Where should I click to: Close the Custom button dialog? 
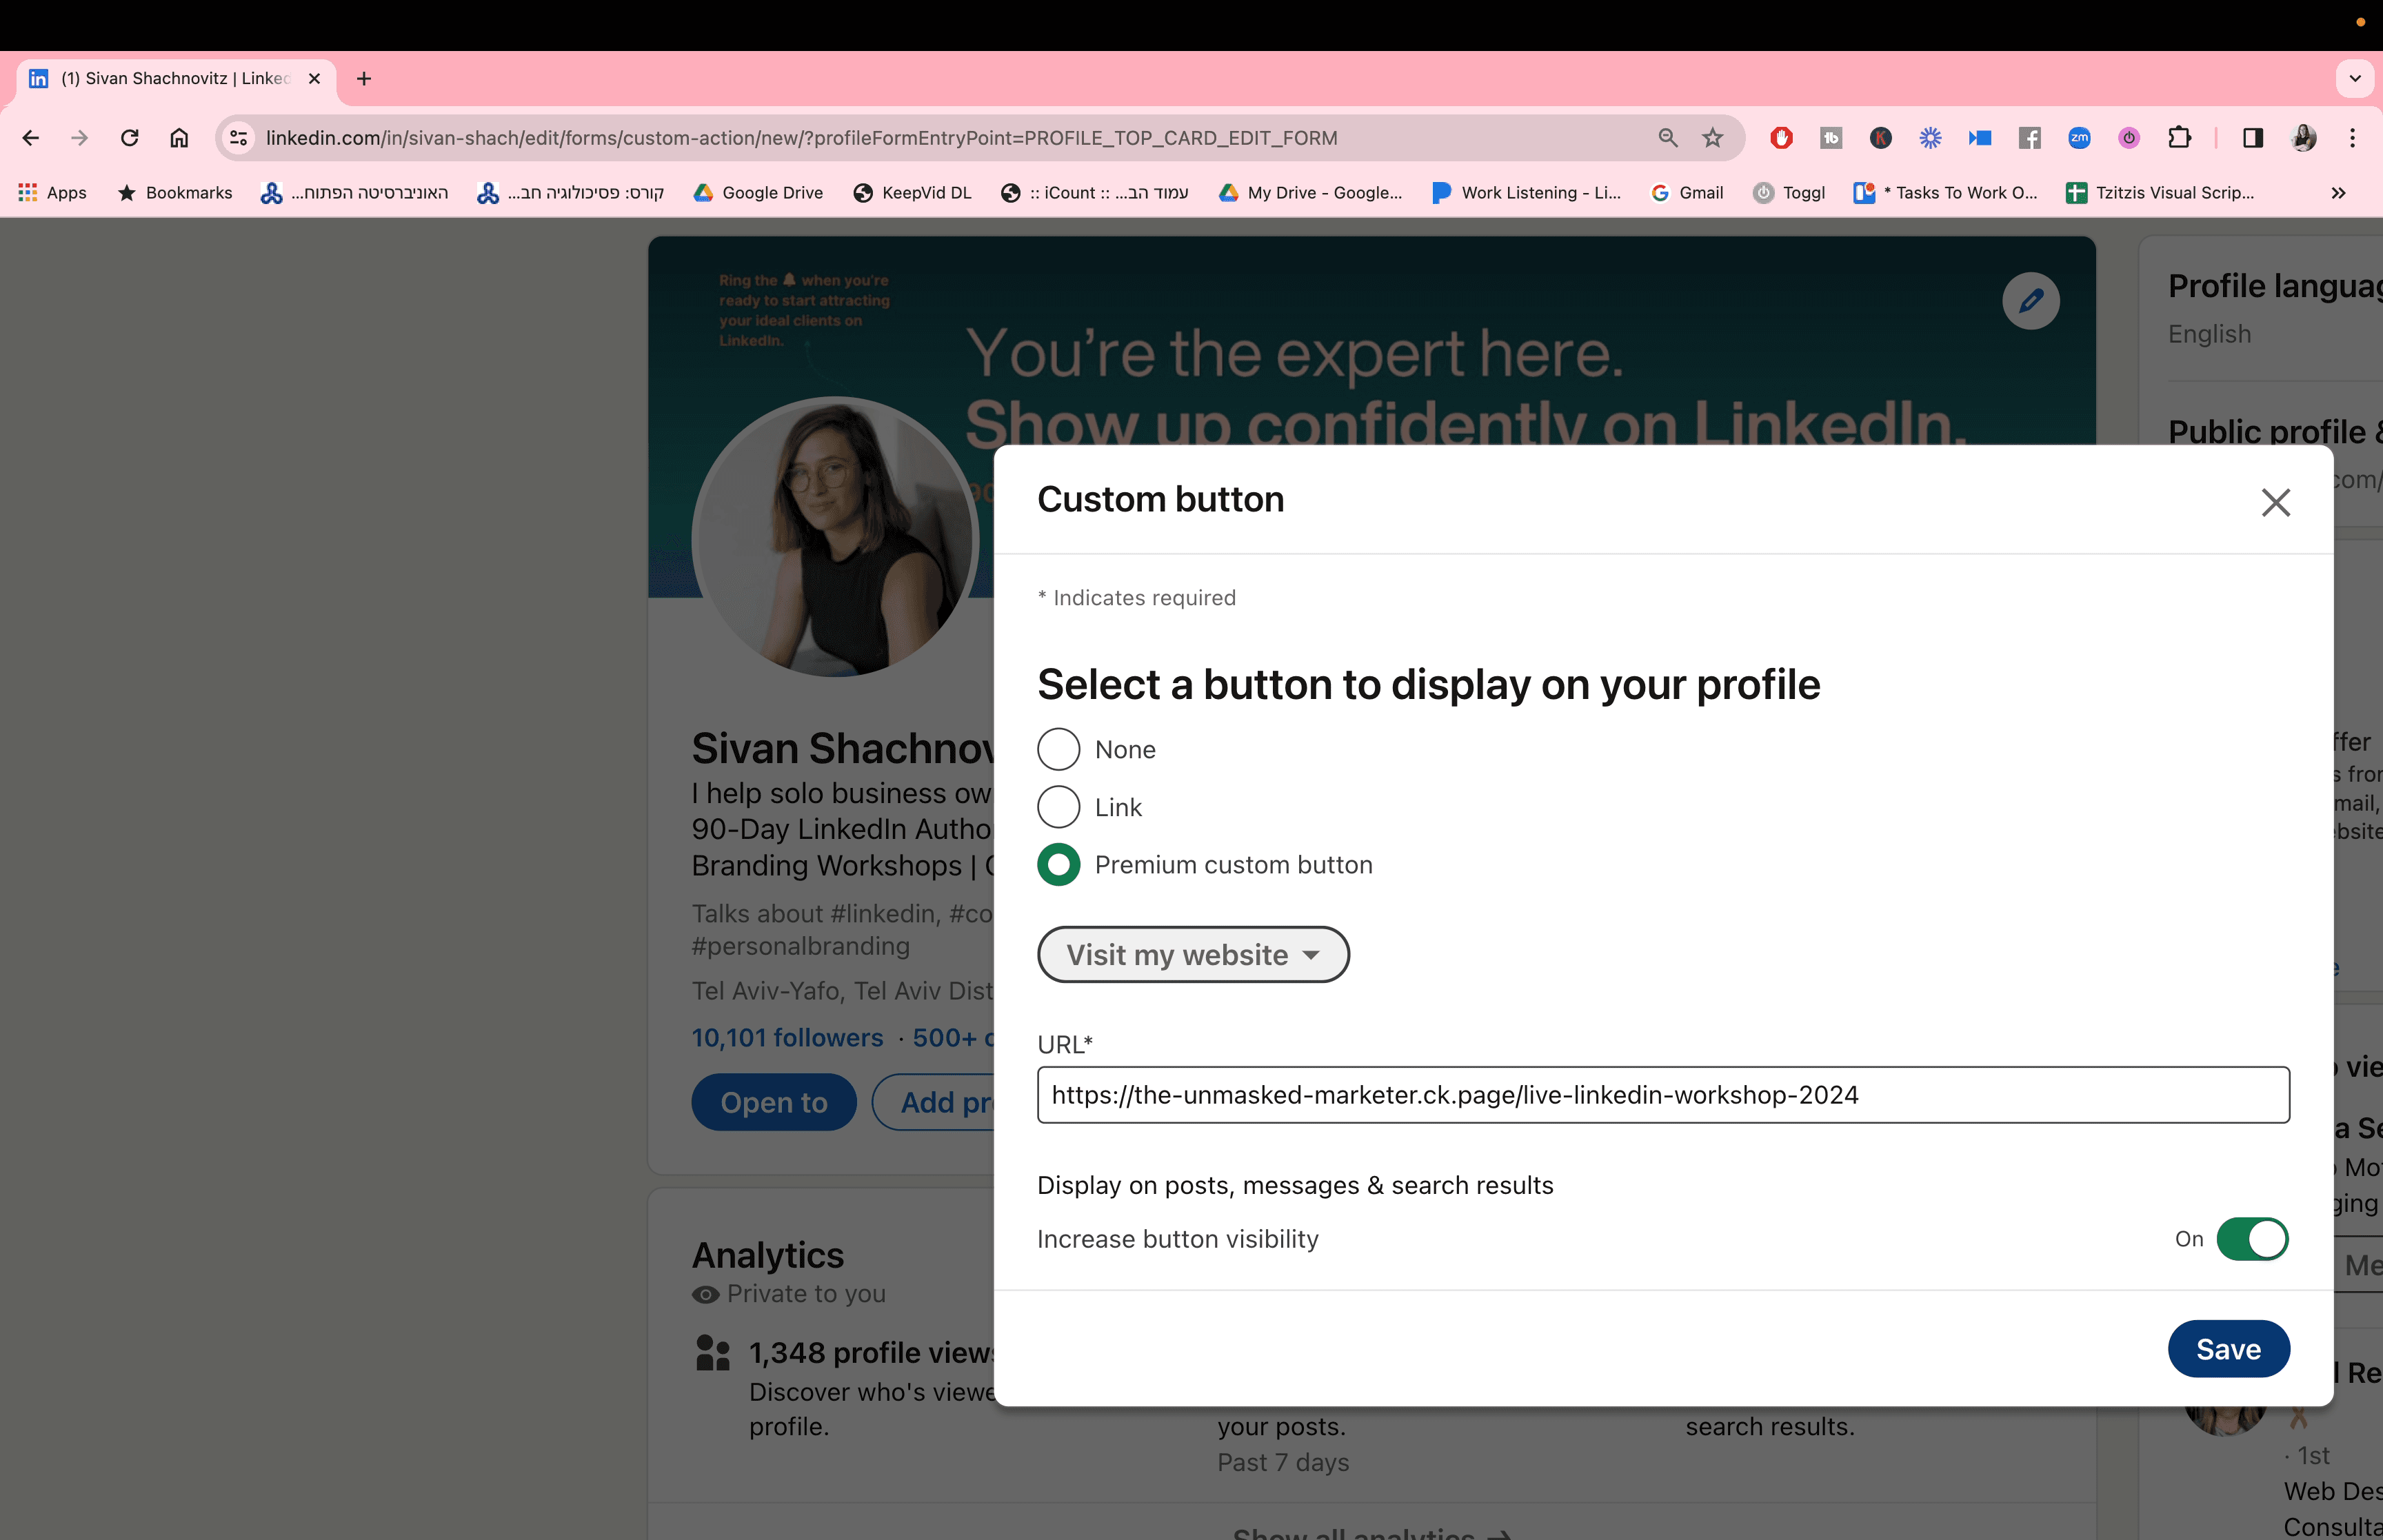[2276, 502]
